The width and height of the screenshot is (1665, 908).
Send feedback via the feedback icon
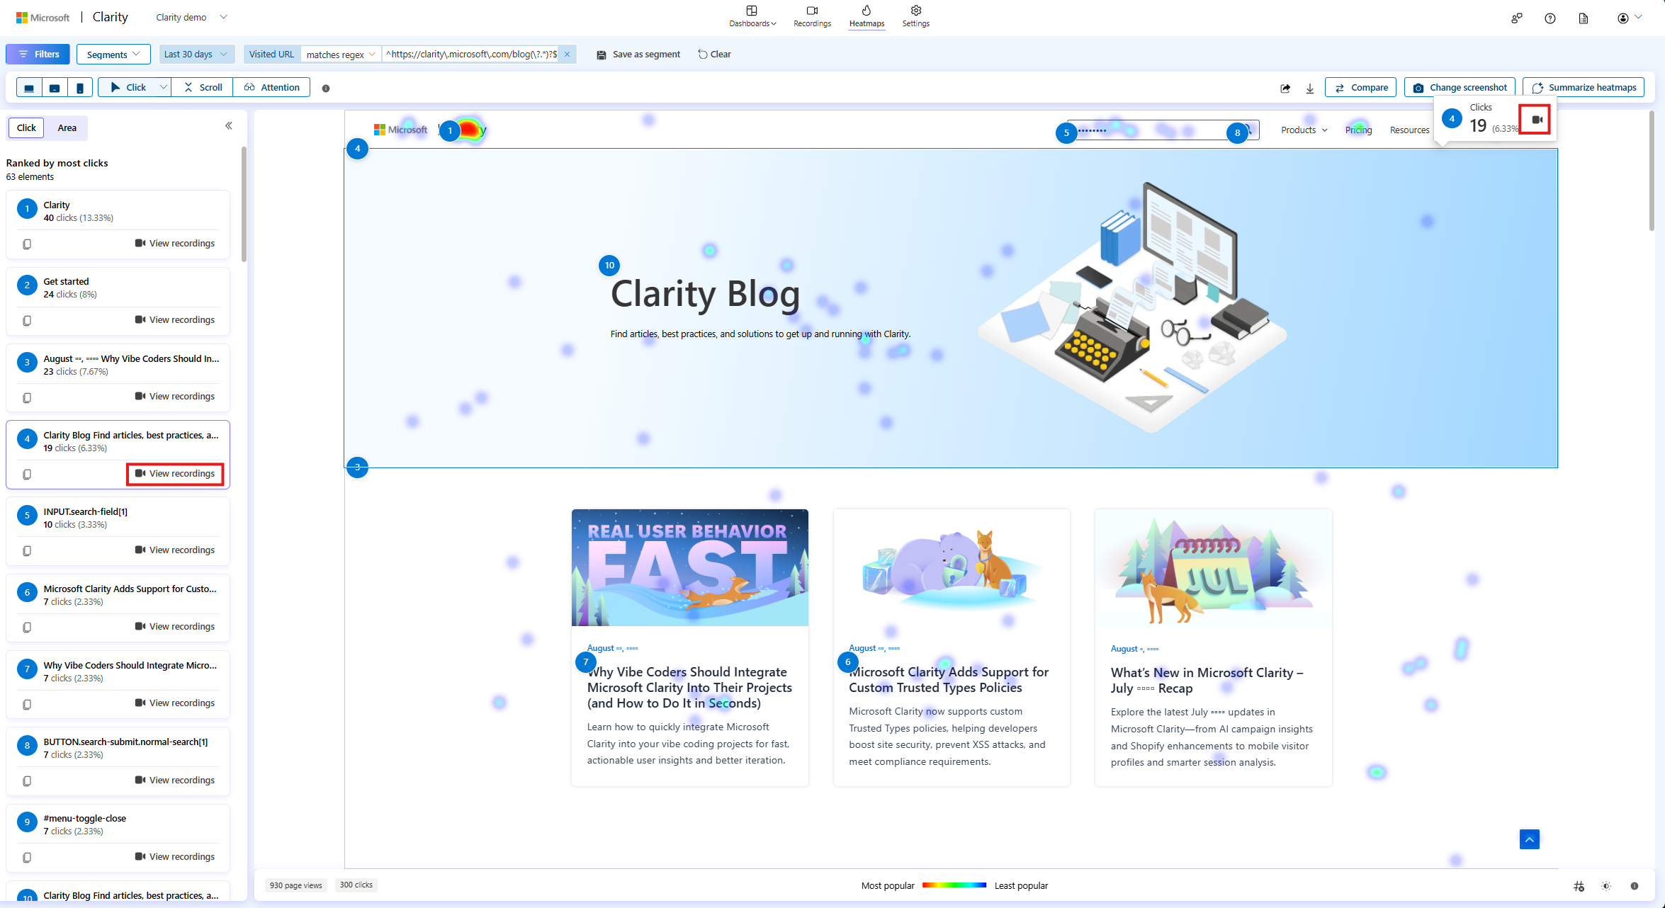[x=1517, y=18]
